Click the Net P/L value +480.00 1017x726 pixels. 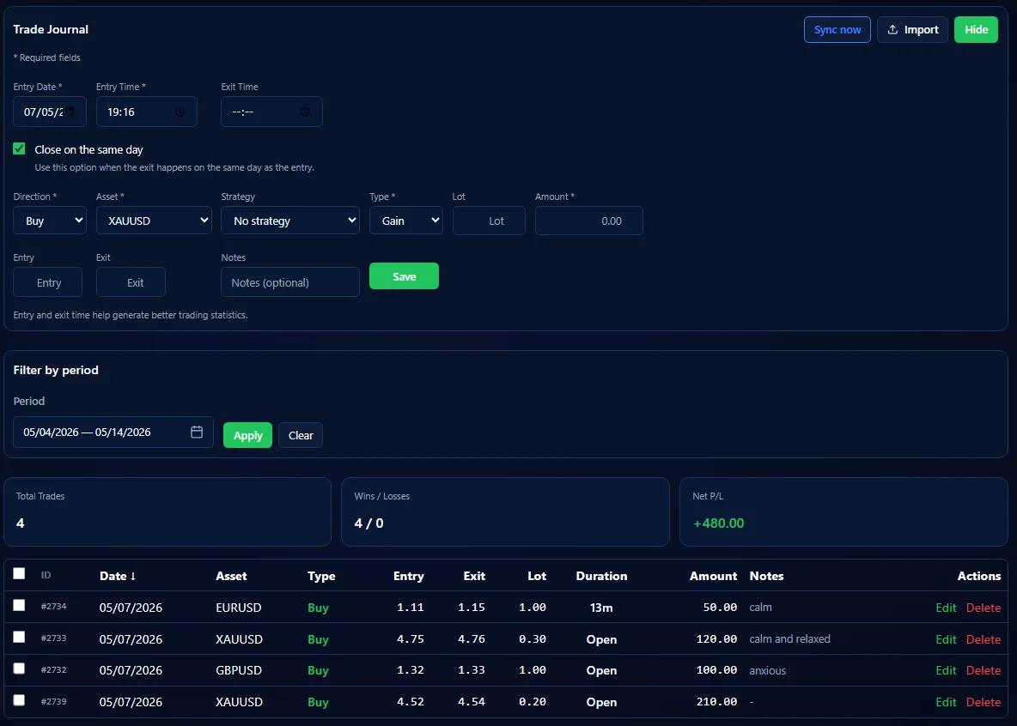tap(719, 523)
